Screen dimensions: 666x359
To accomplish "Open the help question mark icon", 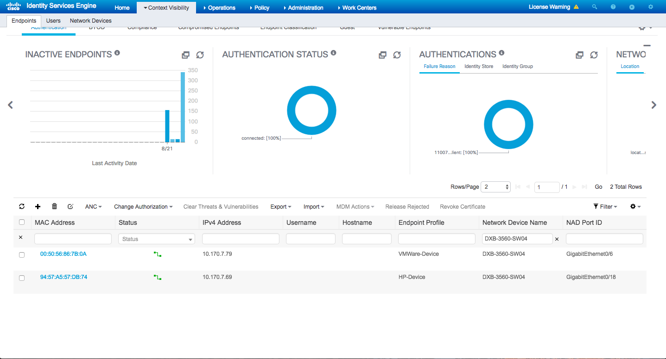I will [613, 7].
